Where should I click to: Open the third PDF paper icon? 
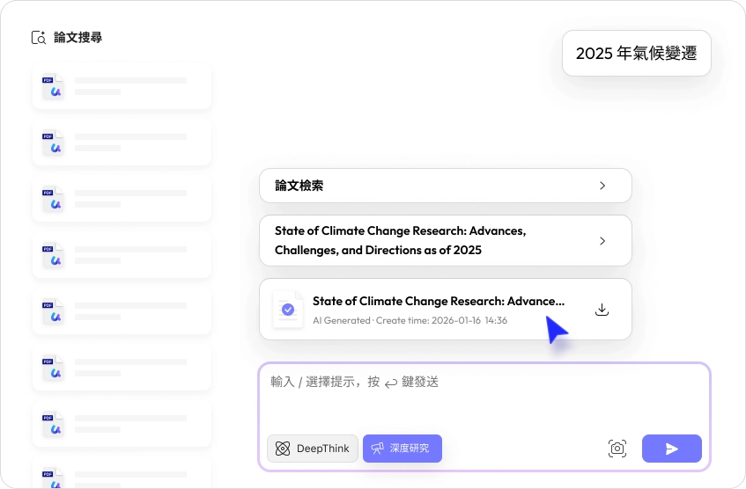54,198
